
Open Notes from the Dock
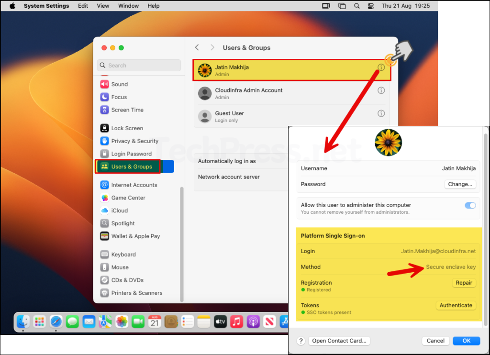click(204, 322)
